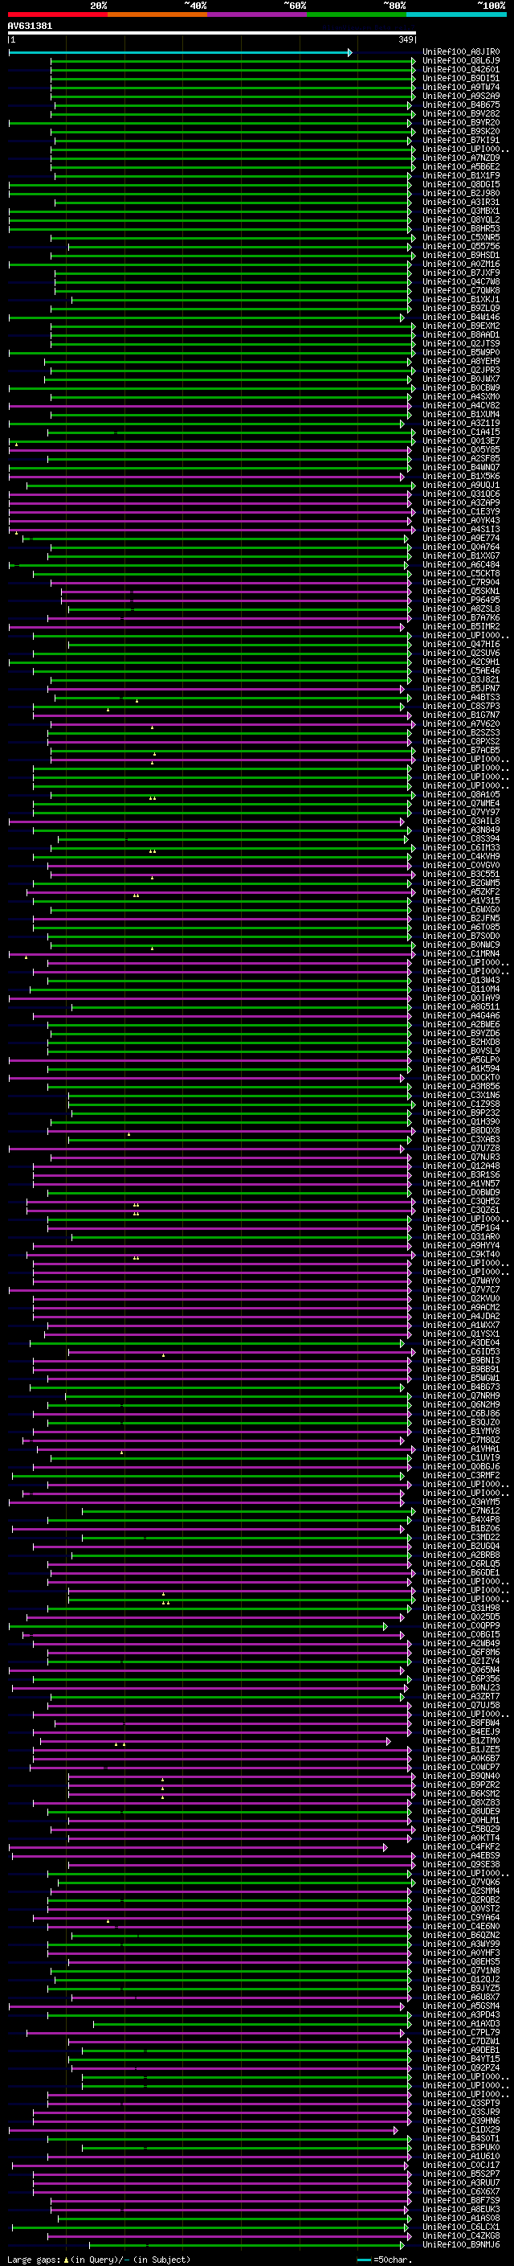Select the UniRef100_B5IMR2 label
Screen dimensions: 514x2266
pos(460,627)
